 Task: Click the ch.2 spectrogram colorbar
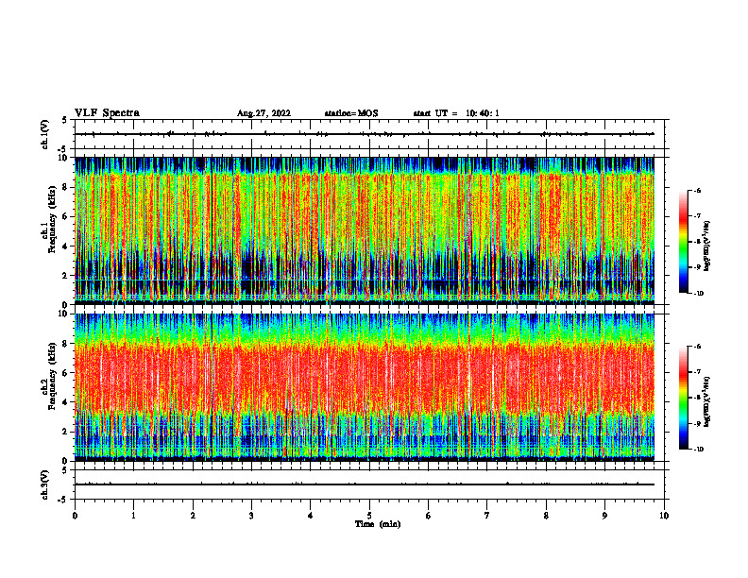coord(683,398)
